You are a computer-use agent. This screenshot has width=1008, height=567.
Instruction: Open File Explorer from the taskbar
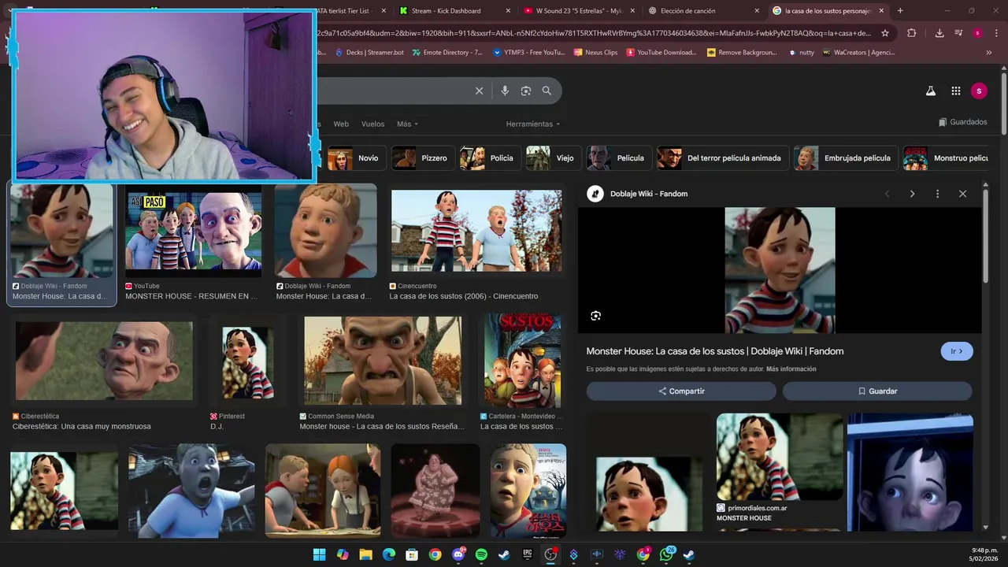pos(365,554)
